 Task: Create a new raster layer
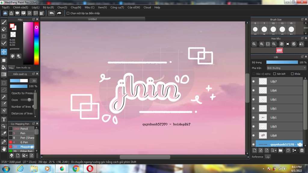pos(254,150)
